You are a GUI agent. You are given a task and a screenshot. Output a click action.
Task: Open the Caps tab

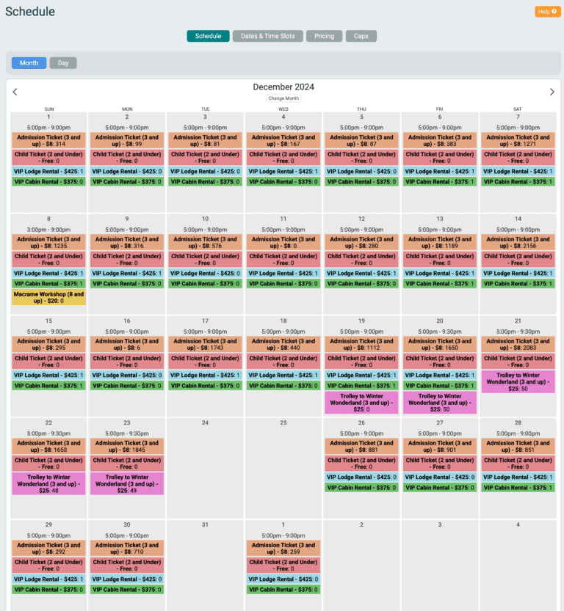[361, 36]
